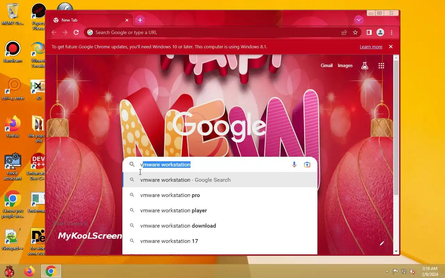Click the search magnifier icon in search box
This screenshot has height=278, width=445.
click(132, 164)
